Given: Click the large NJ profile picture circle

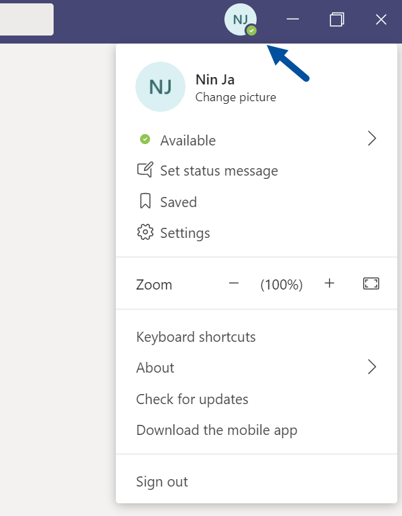Looking at the screenshot, I should 161,87.
